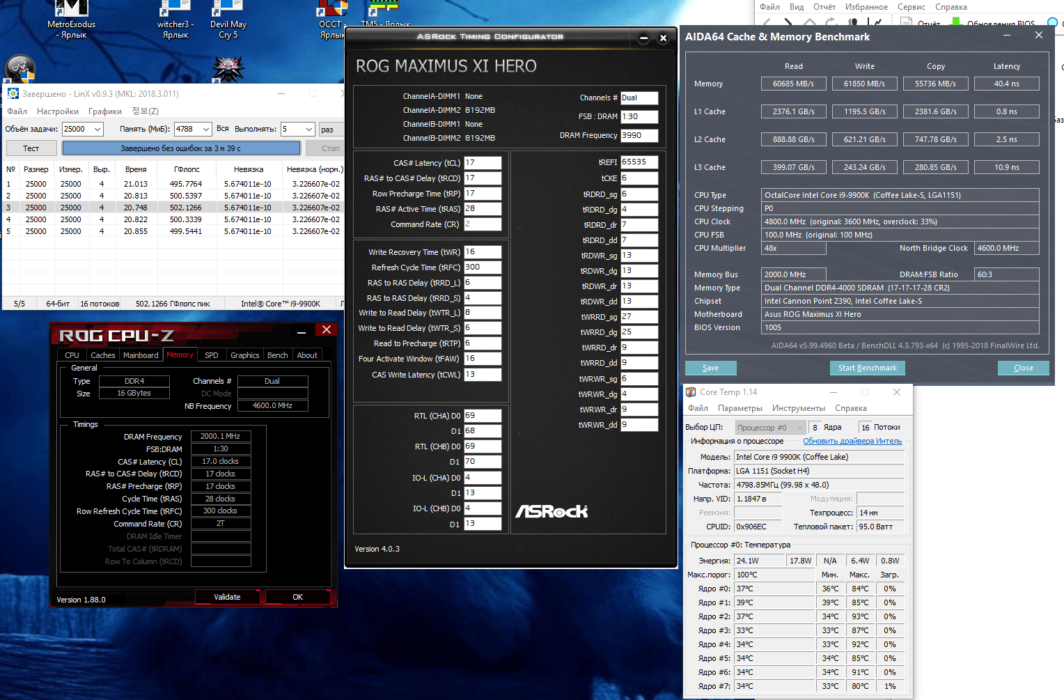Open the wolf medallion desktop shortcut

[x=228, y=68]
